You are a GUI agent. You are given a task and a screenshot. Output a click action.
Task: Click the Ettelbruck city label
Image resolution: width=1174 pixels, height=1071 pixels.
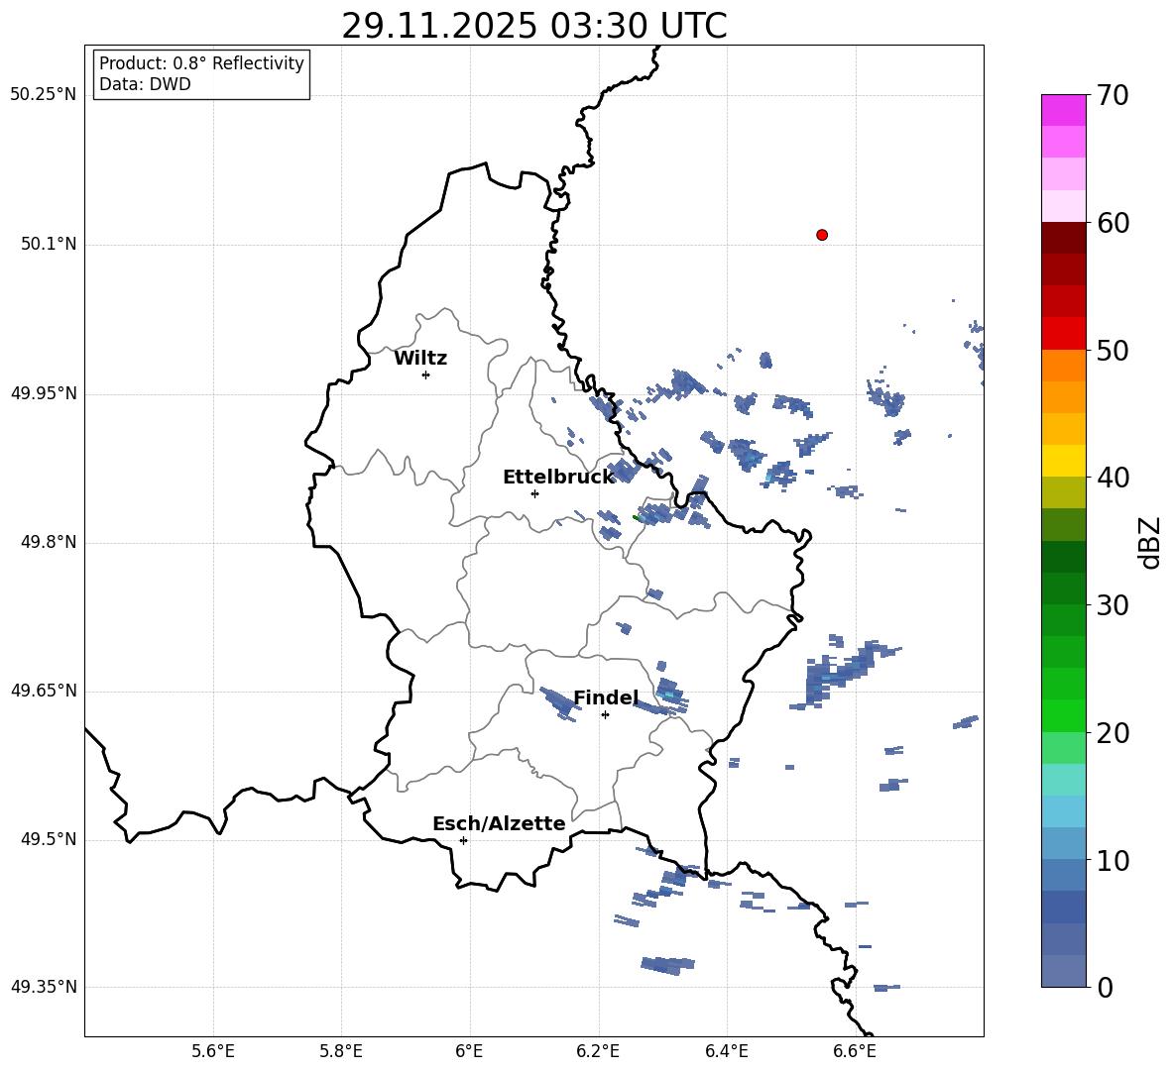pyautogui.click(x=558, y=478)
